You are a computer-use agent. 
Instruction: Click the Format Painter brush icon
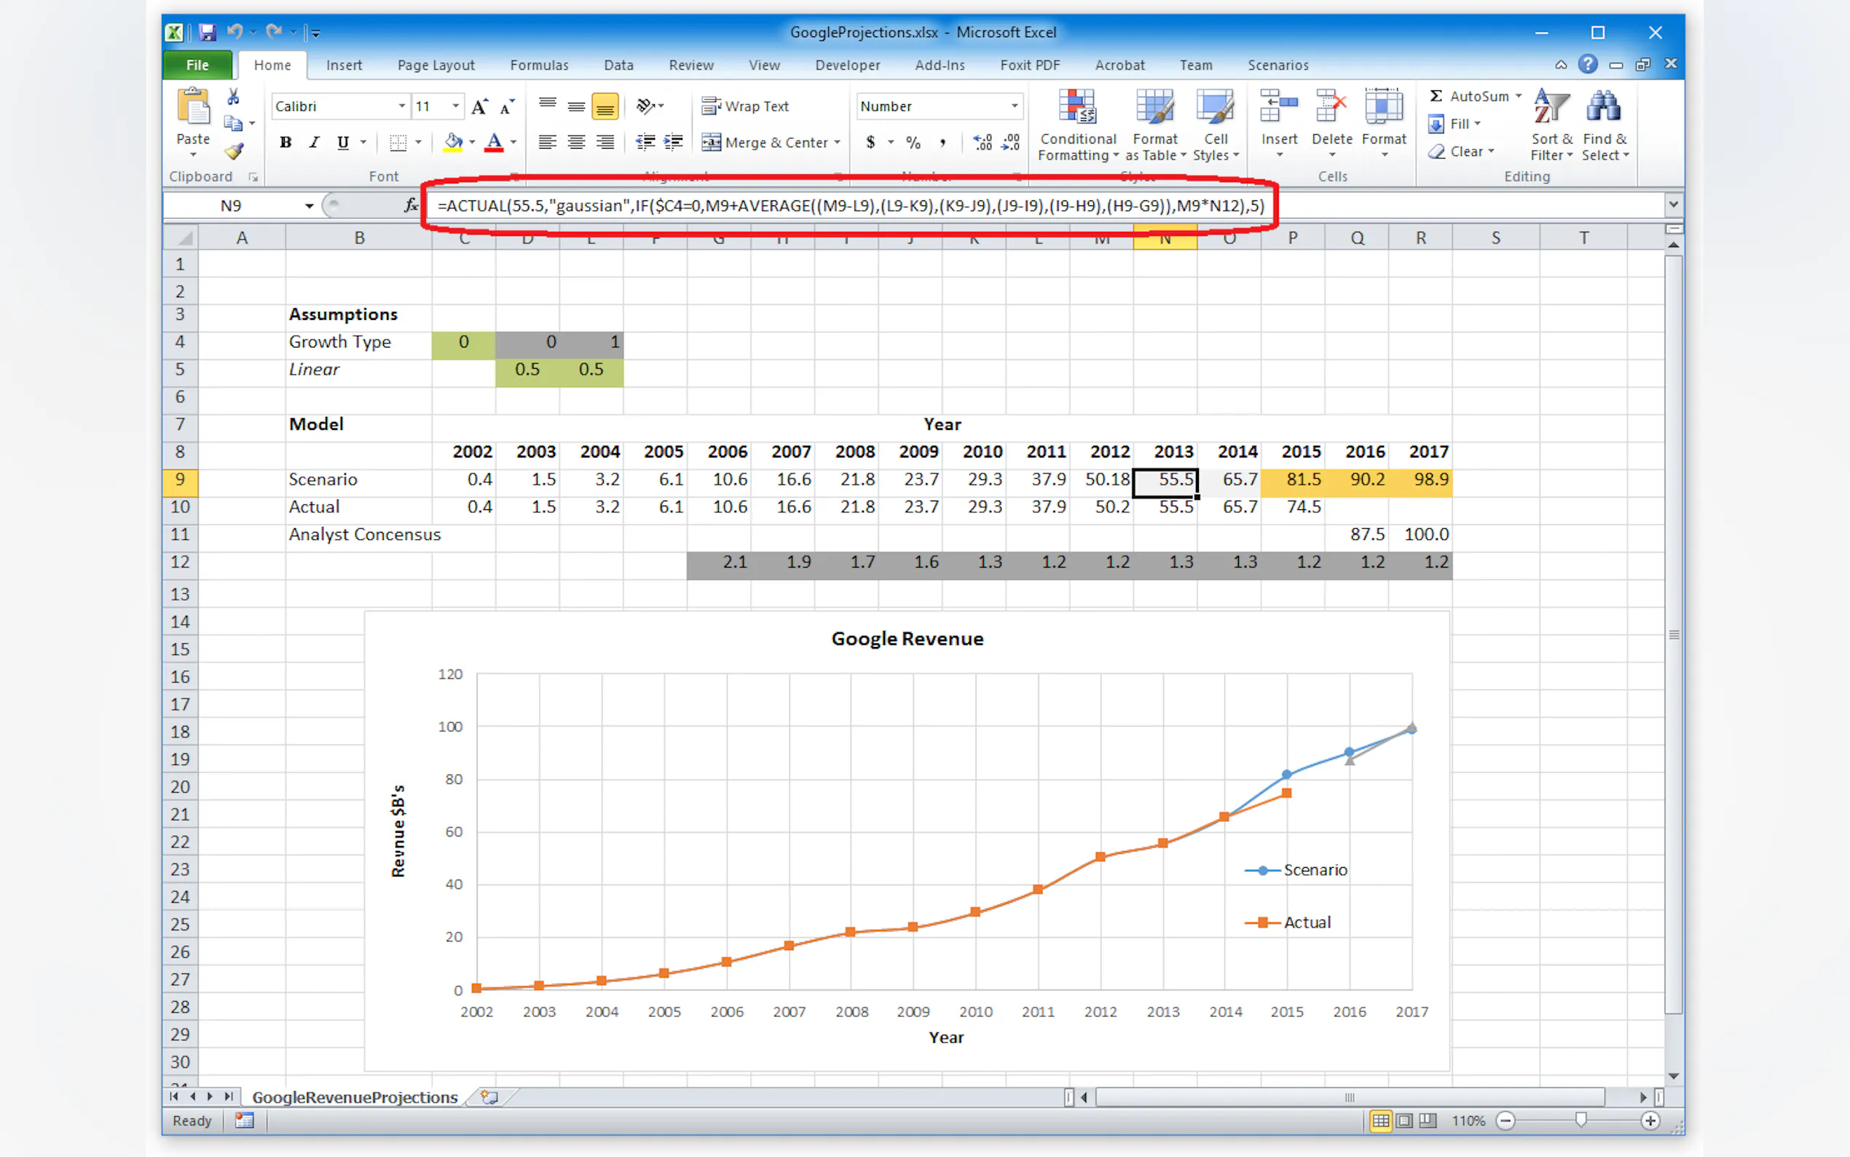pyautogui.click(x=234, y=152)
